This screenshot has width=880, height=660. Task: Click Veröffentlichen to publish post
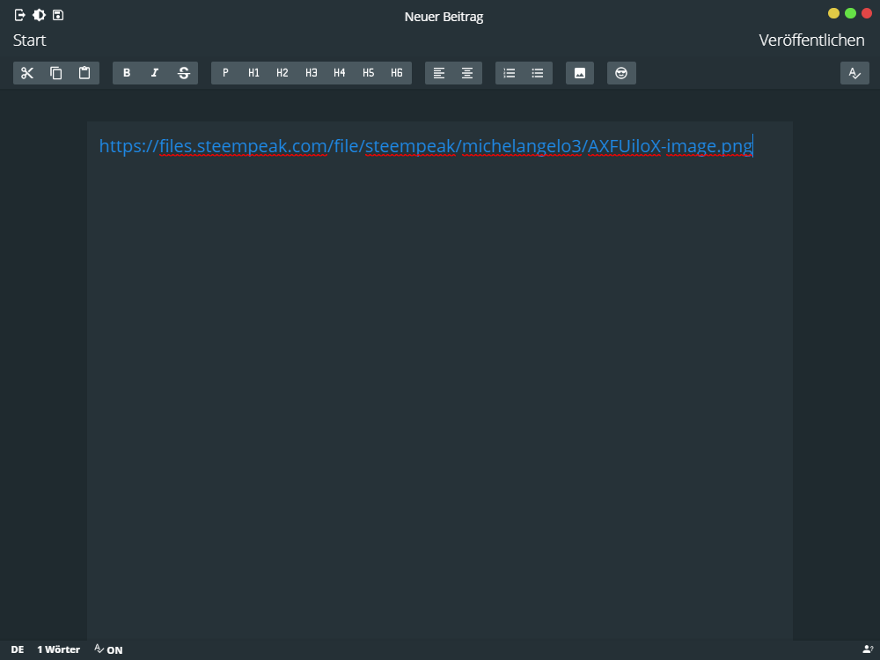(811, 40)
